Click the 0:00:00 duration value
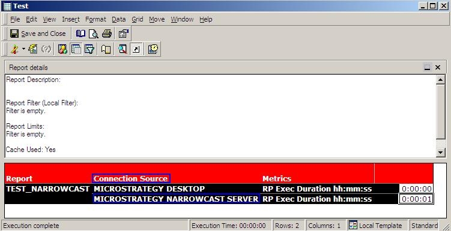 pyautogui.click(x=417, y=189)
